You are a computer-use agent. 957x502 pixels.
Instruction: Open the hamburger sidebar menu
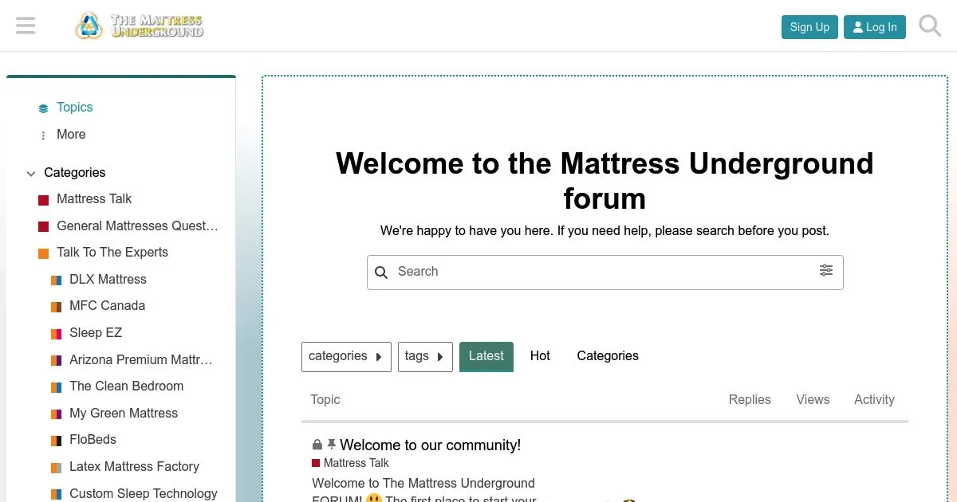point(26,26)
